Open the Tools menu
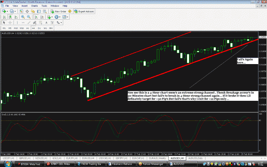267x167 pixels. pyautogui.click(x=44, y=6)
